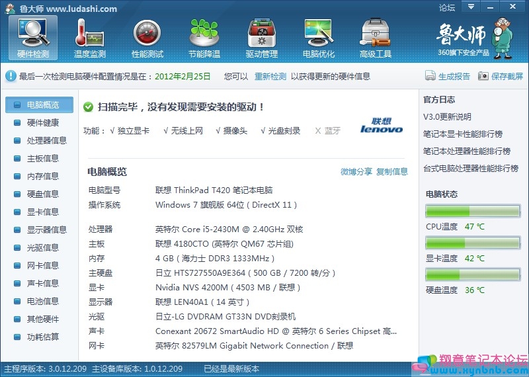
Task: Click the 复制信息 copy info link
Action: pyautogui.click(x=392, y=172)
